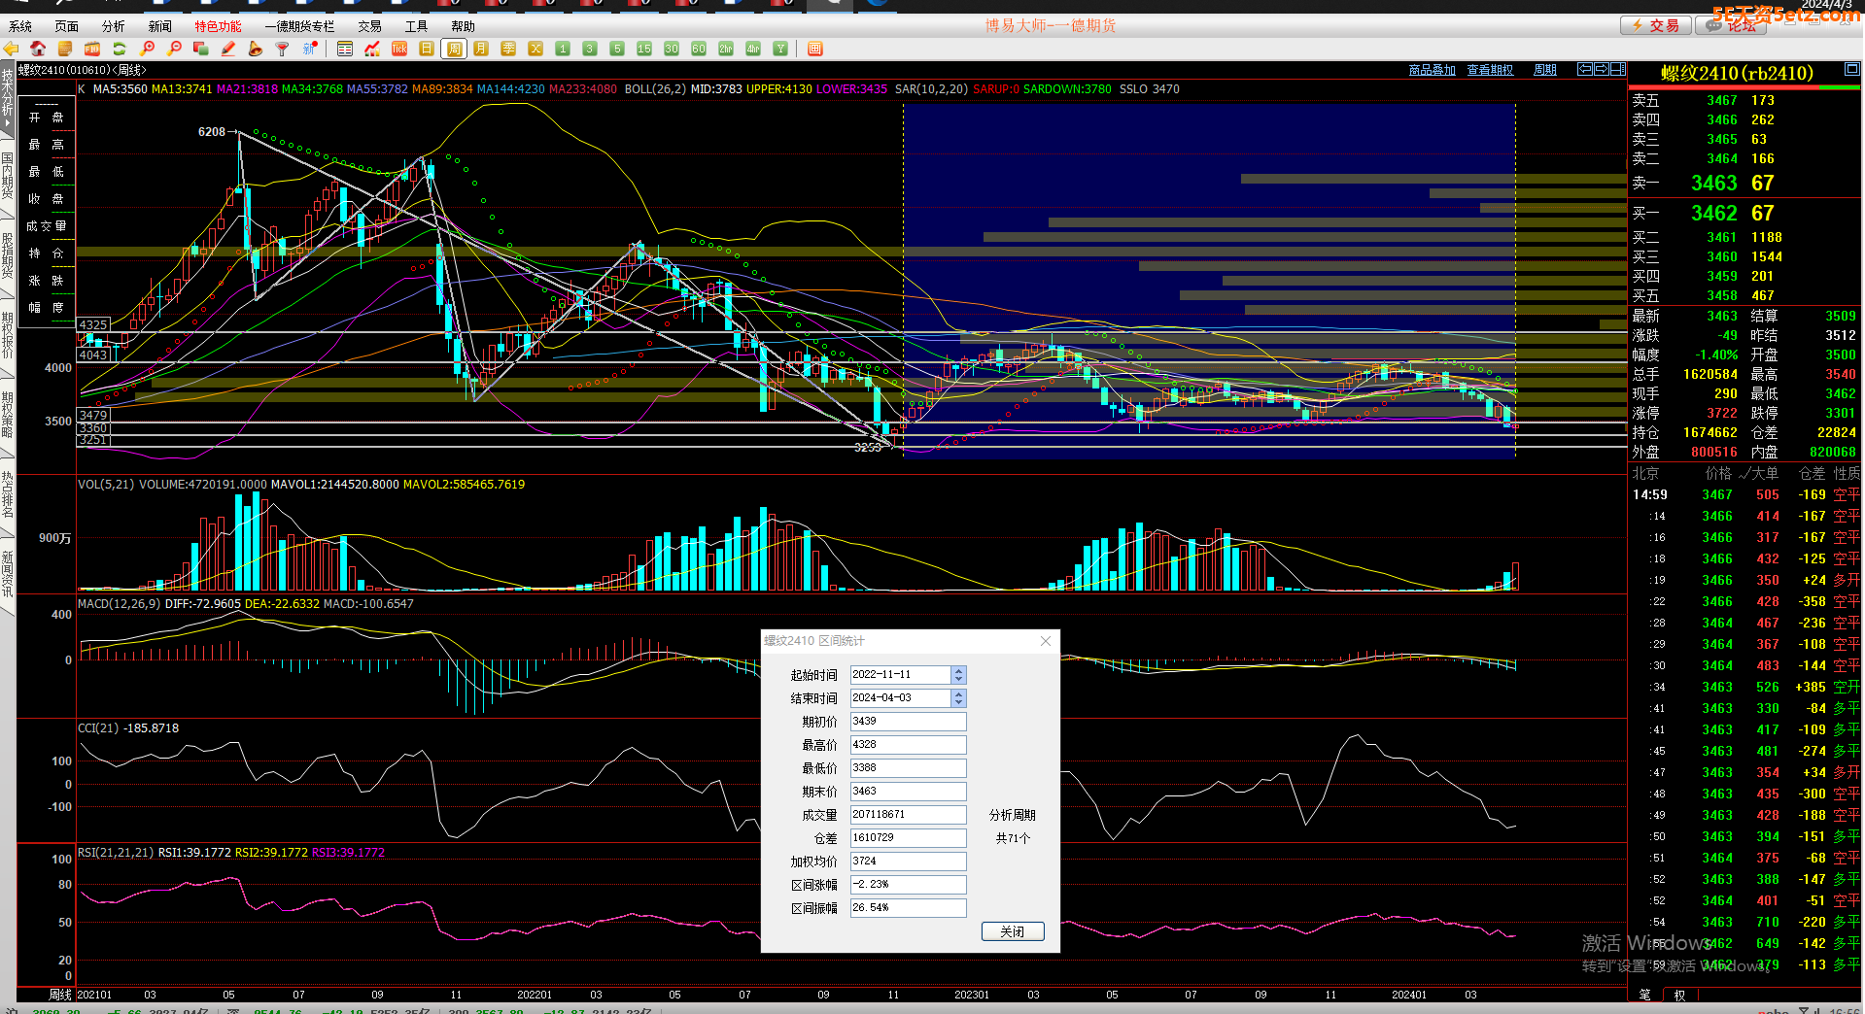Screen dimensions: 1865x1014
Task: Select the 15-minute period icon
Action: pos(644,49)
